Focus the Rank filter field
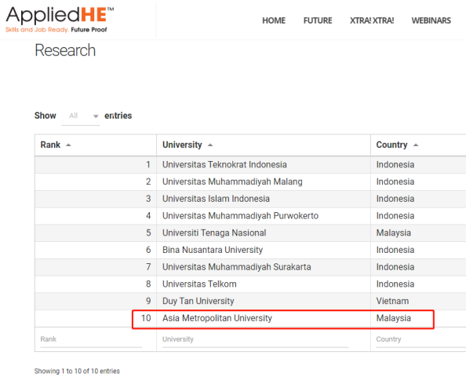 91,340
